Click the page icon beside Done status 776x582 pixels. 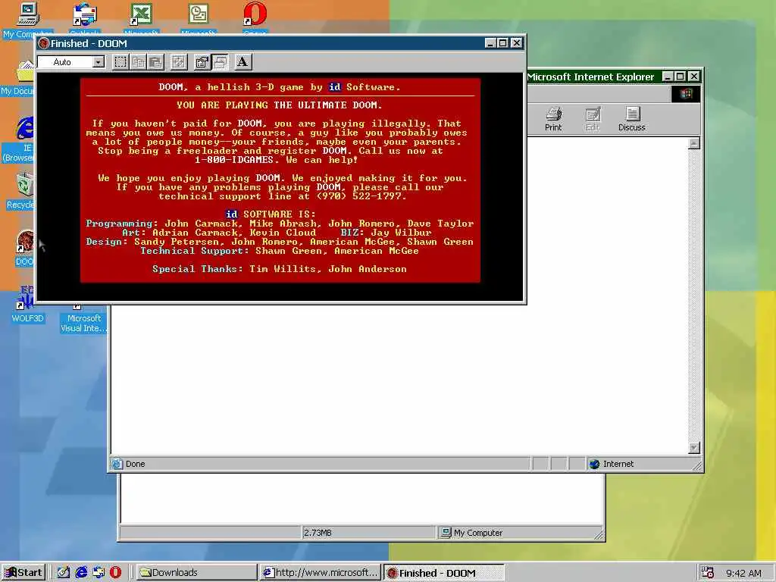[x=117, y=464]
